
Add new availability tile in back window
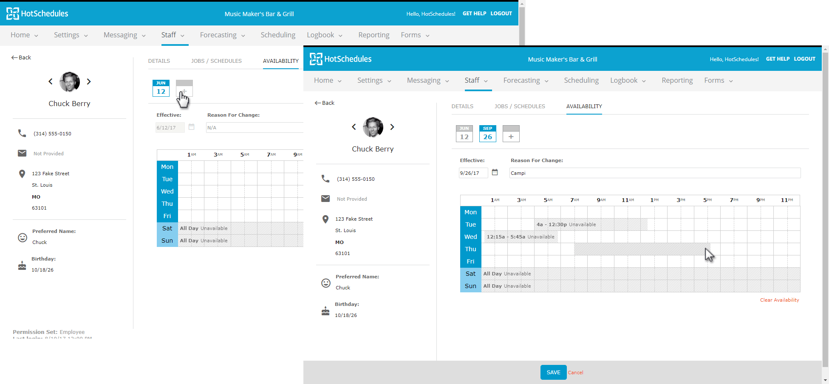pyautogui.click(x=184, y=88)
